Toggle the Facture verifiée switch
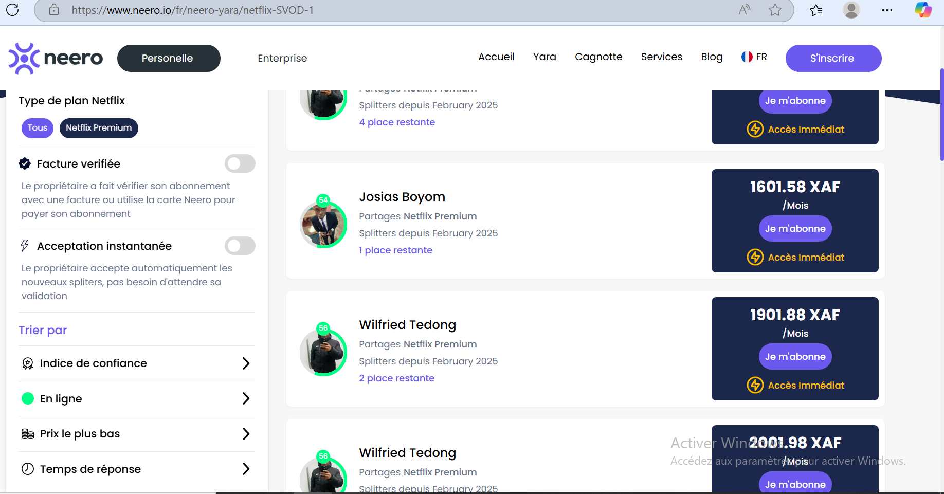 pyautogui.click(x=240, y=163)
